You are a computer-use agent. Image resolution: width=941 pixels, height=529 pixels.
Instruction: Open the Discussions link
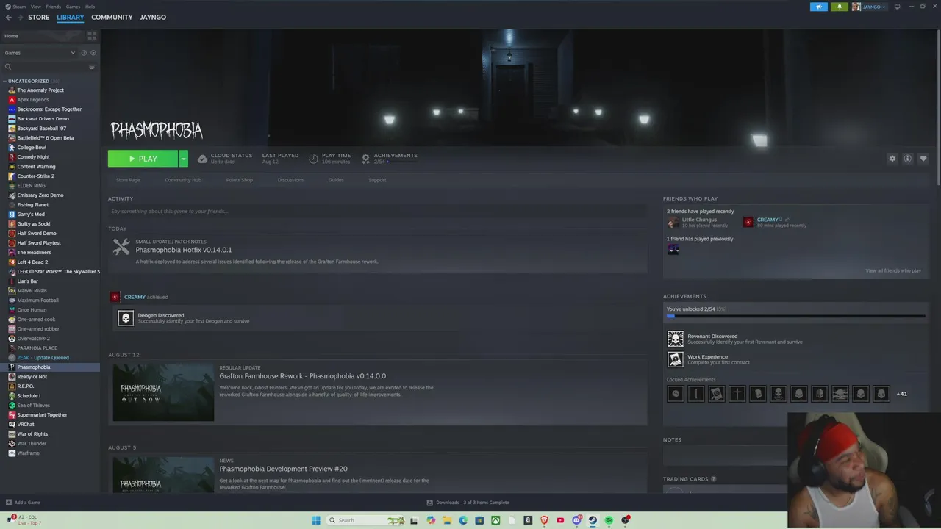click(x=290, y=180)
